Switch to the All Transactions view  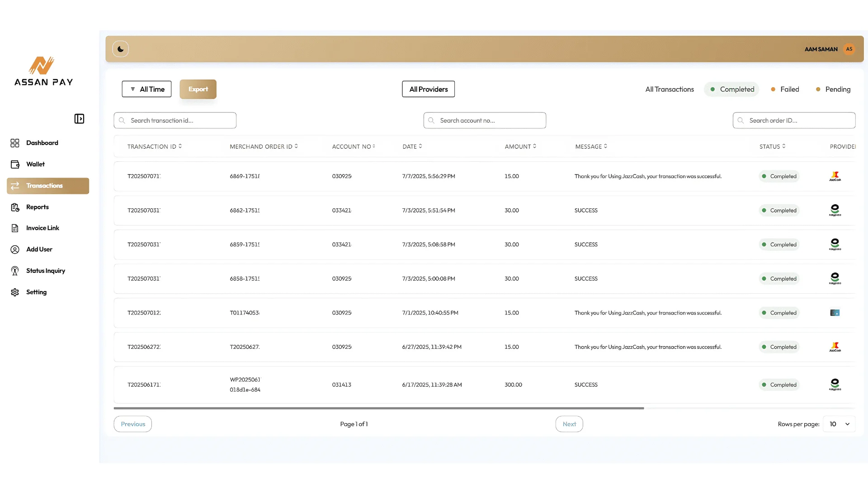coord(669,89)
